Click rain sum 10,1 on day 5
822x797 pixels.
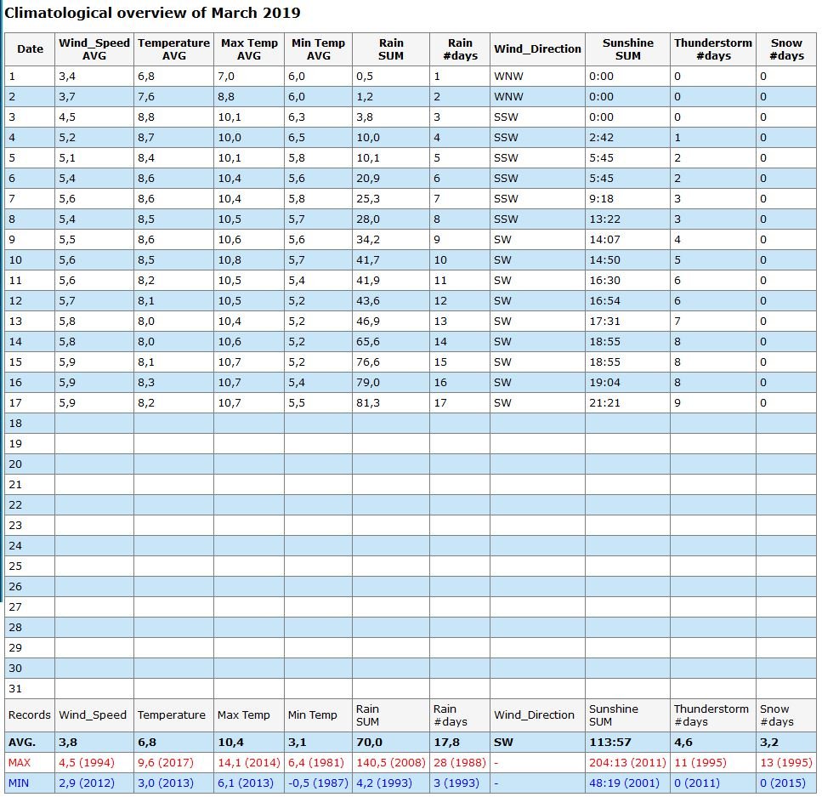click(x=368, y=158)
